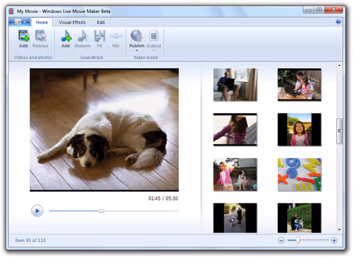
Task: Open the application menu button
Action: point(20,22)
